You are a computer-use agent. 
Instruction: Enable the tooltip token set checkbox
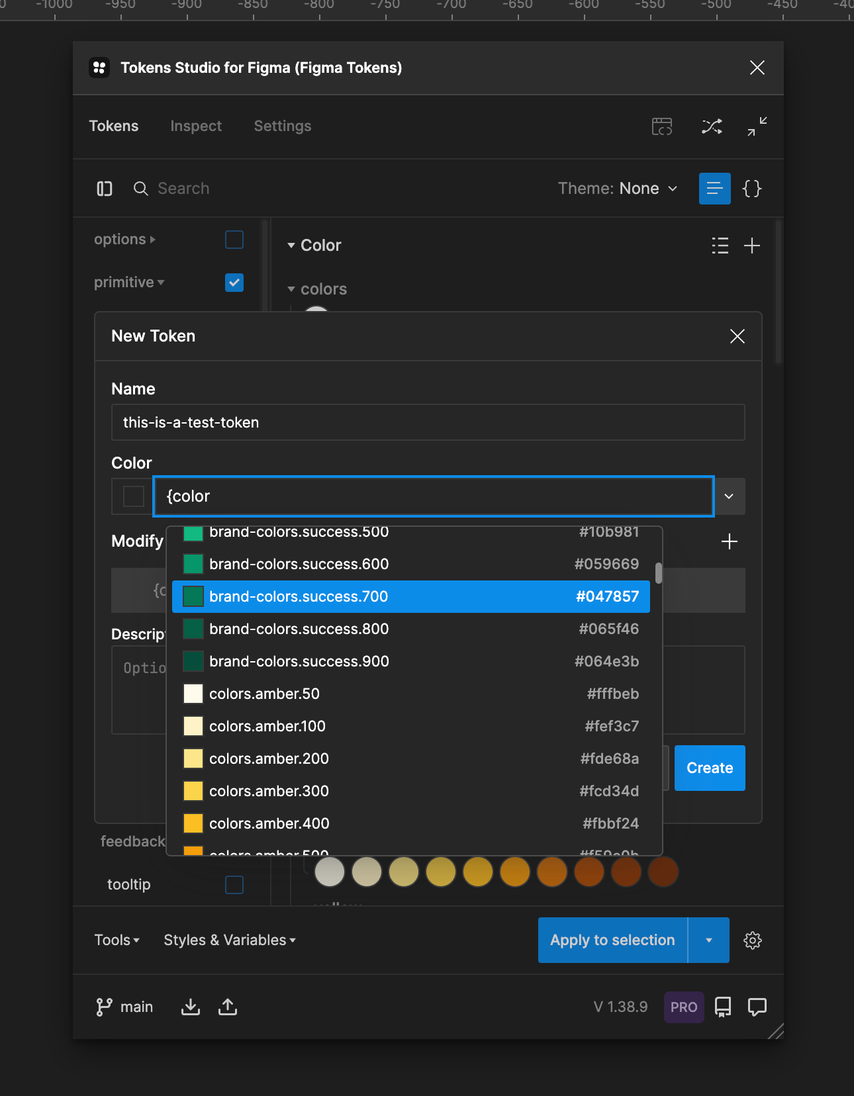pos(234,885)
